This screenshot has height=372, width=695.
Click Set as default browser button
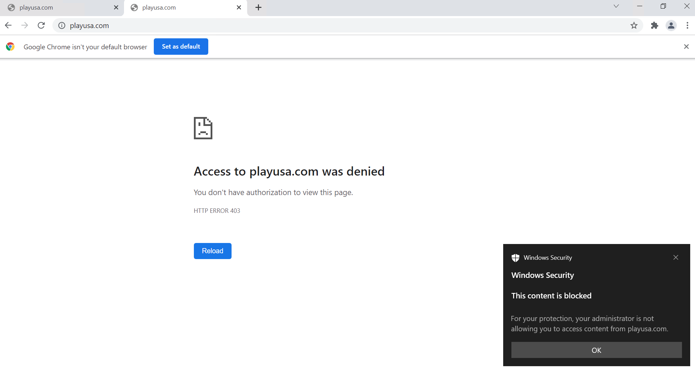(181, 47)
